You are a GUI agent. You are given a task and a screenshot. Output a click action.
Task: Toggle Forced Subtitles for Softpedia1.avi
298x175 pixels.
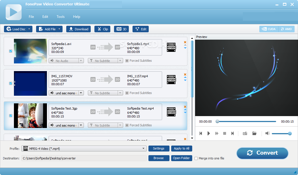pyautogui.click(x=127, y=61)
